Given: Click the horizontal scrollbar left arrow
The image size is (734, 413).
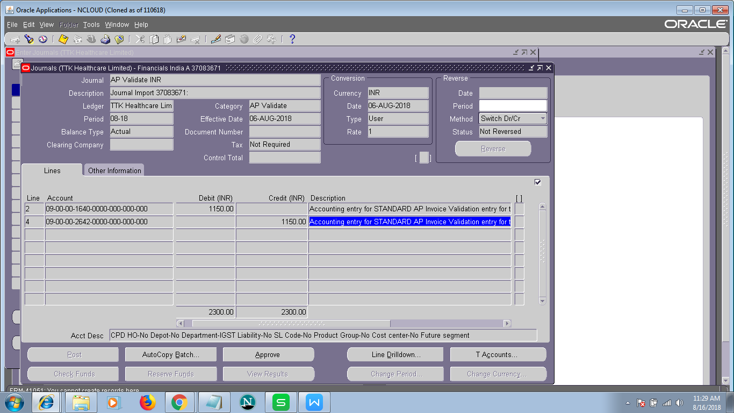Looking at the screenshot, I should point(181,323).
